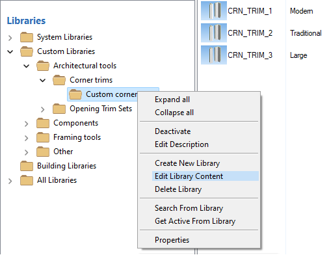Select Create New Library menu entry
The width and height of the screenshot is (329, 255).
[187, 163]
